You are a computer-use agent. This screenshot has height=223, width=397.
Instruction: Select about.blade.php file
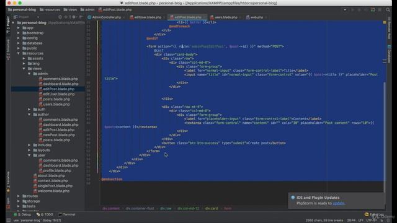49,175
